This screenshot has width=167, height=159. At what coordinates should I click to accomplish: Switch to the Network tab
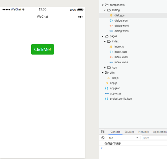point(143,132)
